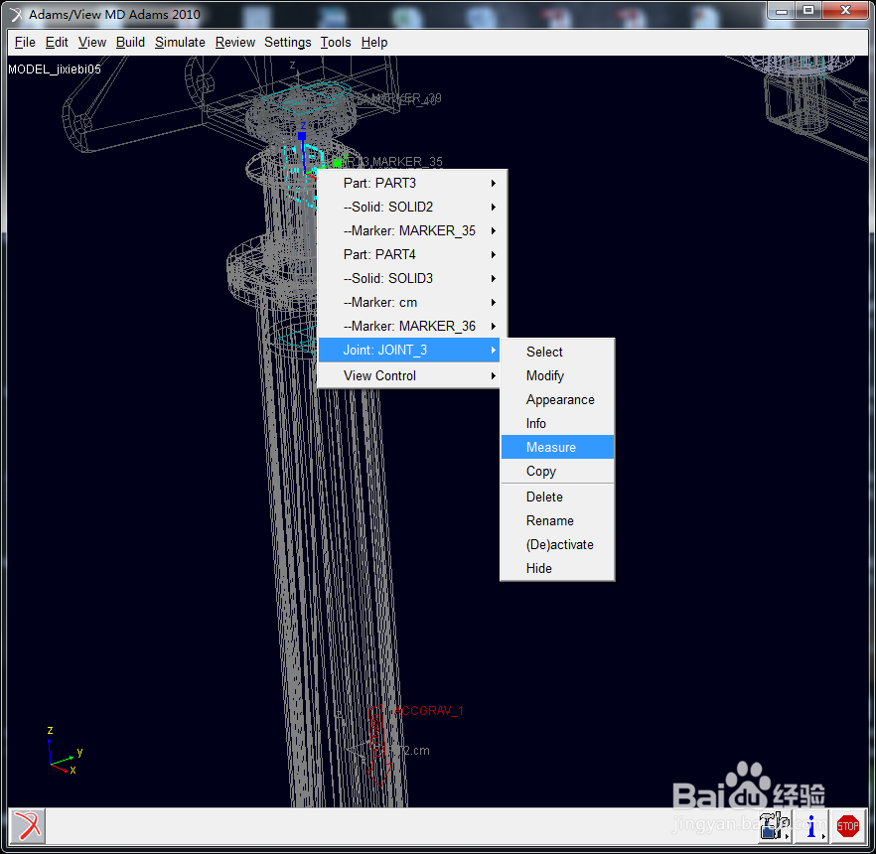Viewport: 876px width, 854px height.
Task: Open the information icon's small flyout arrow
Action: pos(823,836)
